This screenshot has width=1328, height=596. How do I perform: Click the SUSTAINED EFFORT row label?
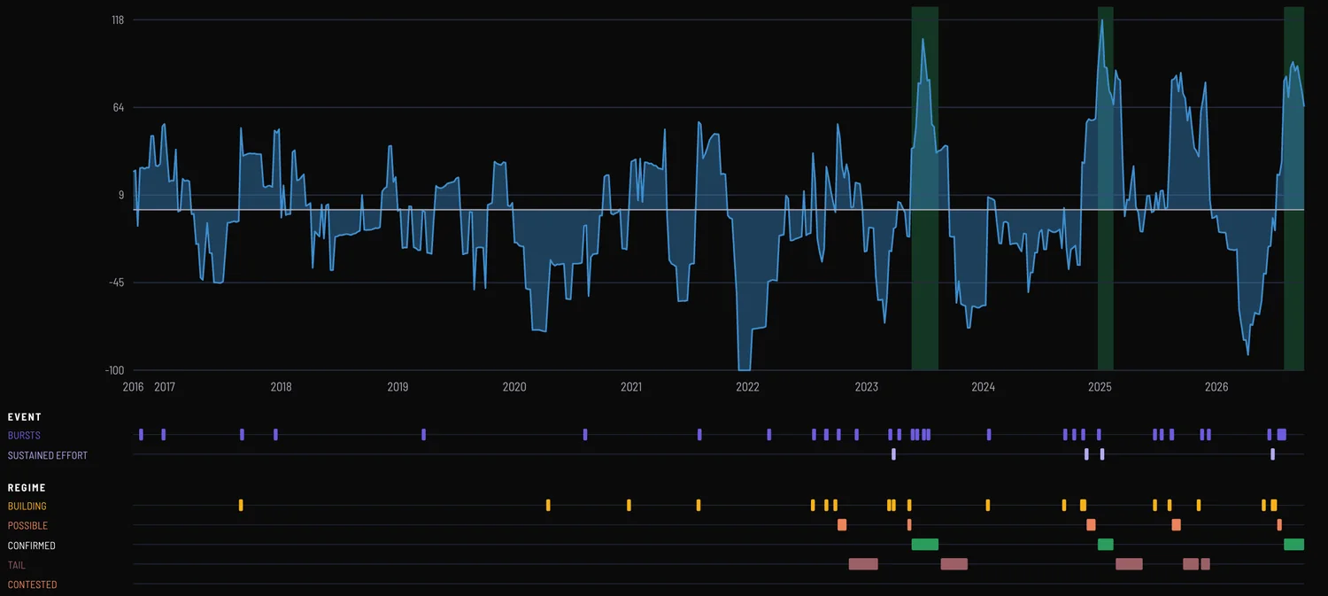point(48,455)
